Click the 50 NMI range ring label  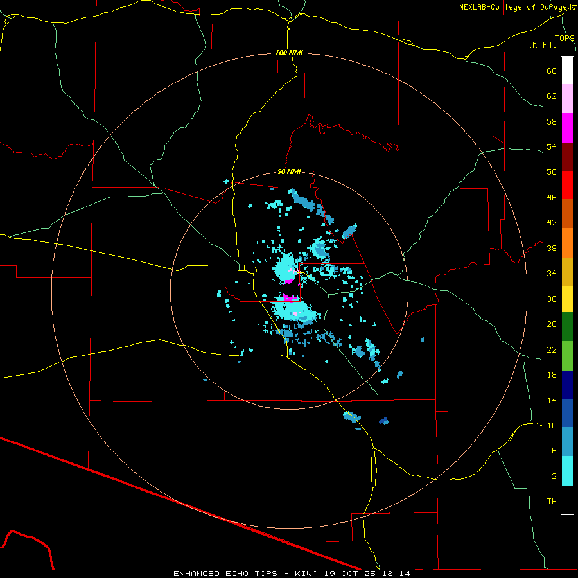(x=289, y=171)
